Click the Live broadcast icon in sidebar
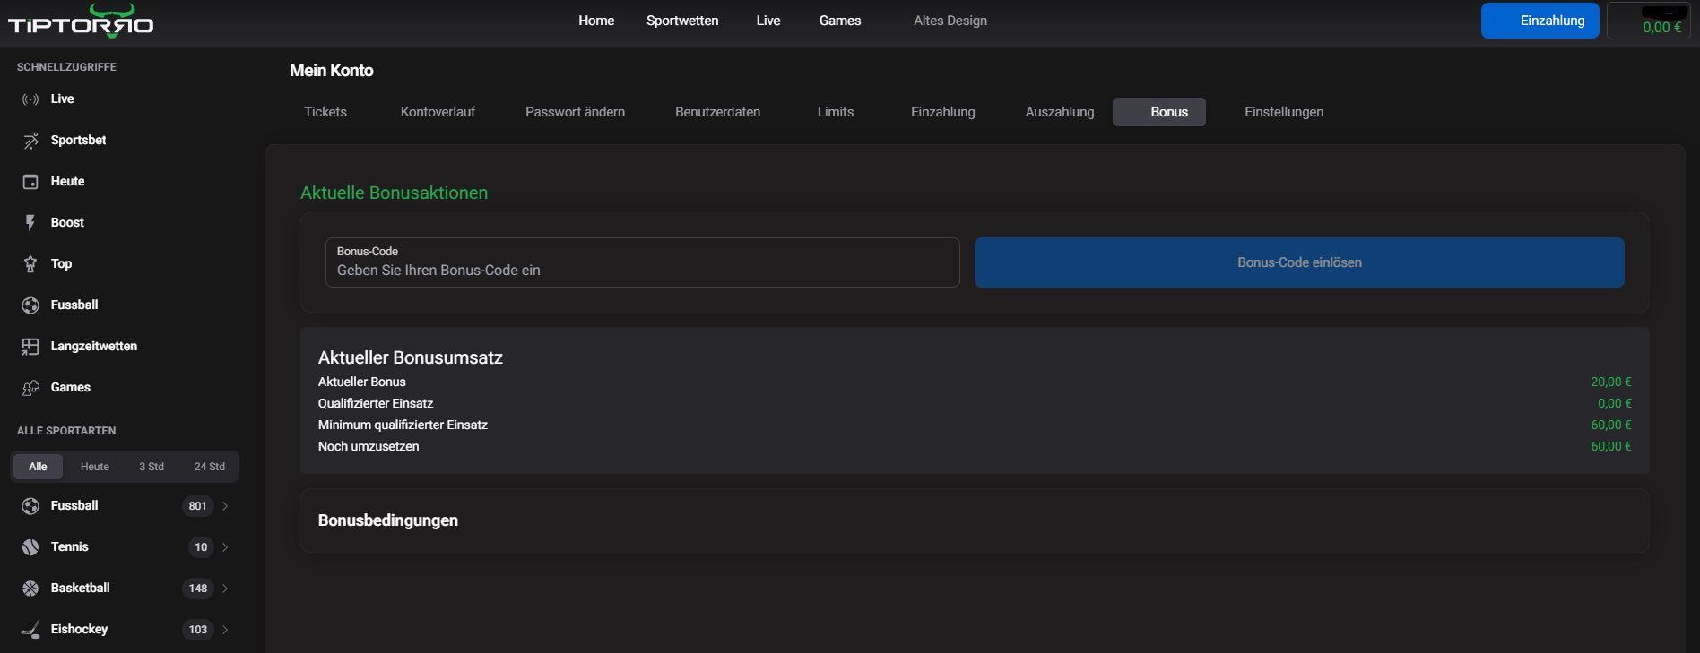This screenshot has height=653, width=1700. pos(30,99)
